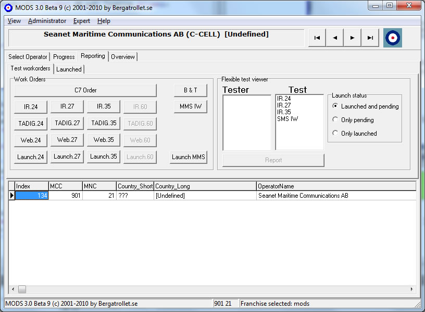Jump to last record navigation button
This screenshot has width=425, height=312.
370,38
